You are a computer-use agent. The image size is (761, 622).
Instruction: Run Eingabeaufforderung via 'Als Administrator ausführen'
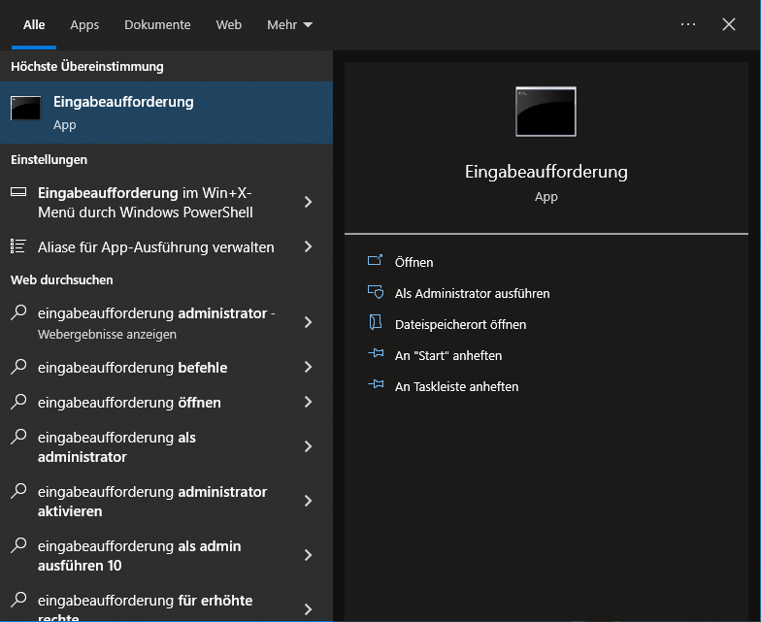click(x=472, y=293)
